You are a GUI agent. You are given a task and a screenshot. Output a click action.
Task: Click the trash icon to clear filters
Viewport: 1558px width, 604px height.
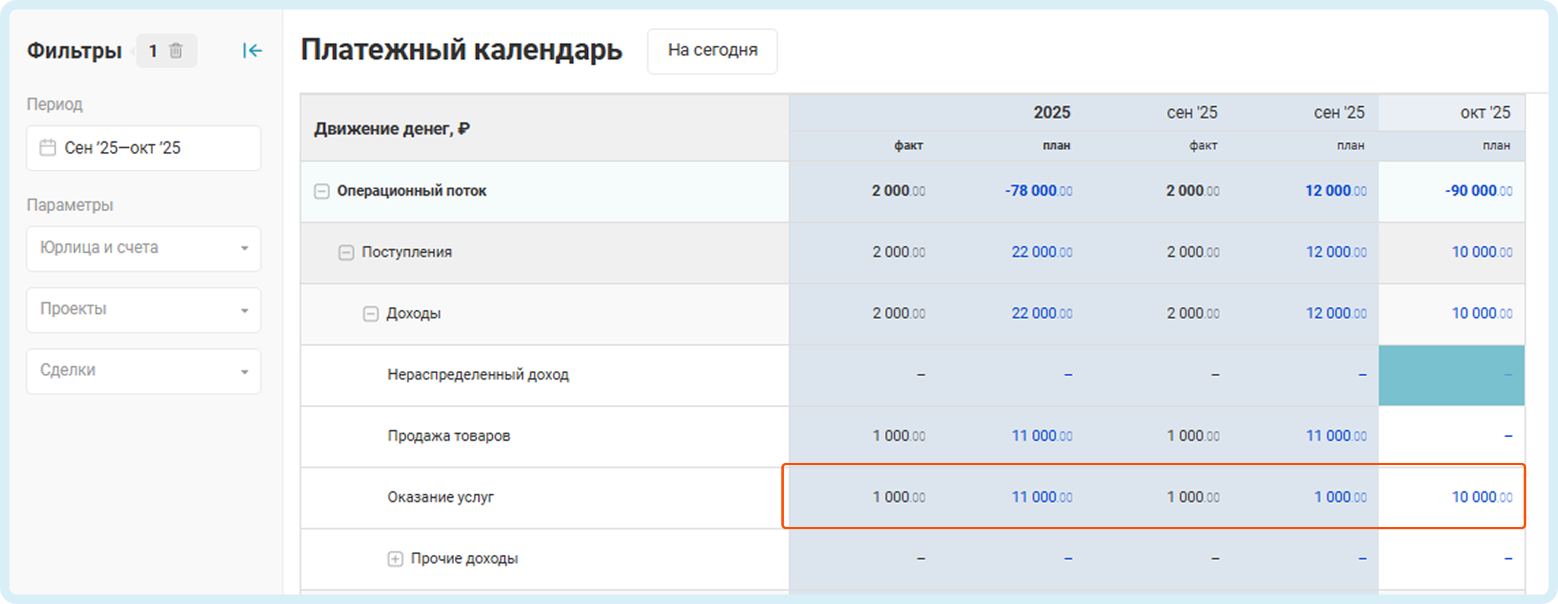coord(175,51)
